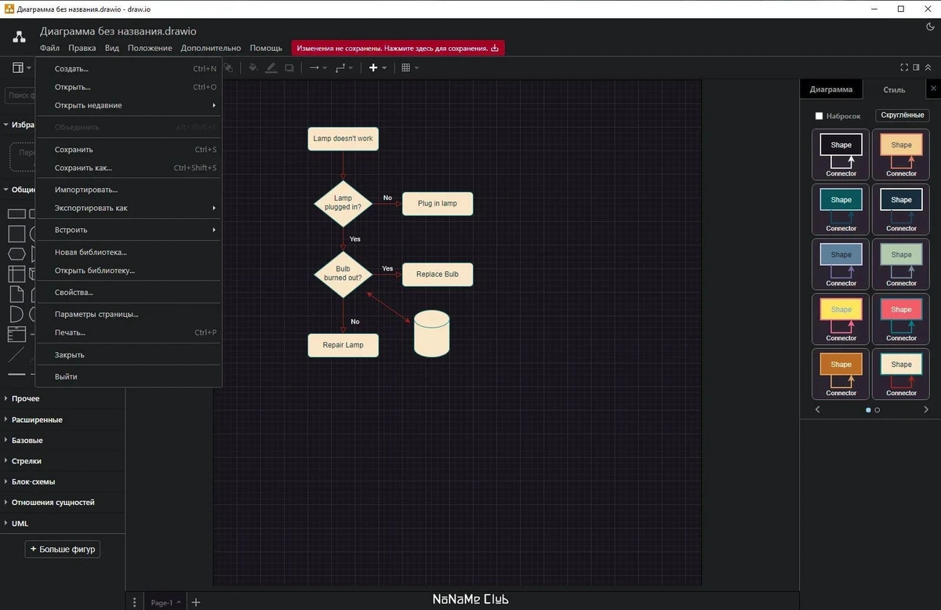Add a new page with plus icon
Screen dimensions: 941x610
click(x=196, y=602)
